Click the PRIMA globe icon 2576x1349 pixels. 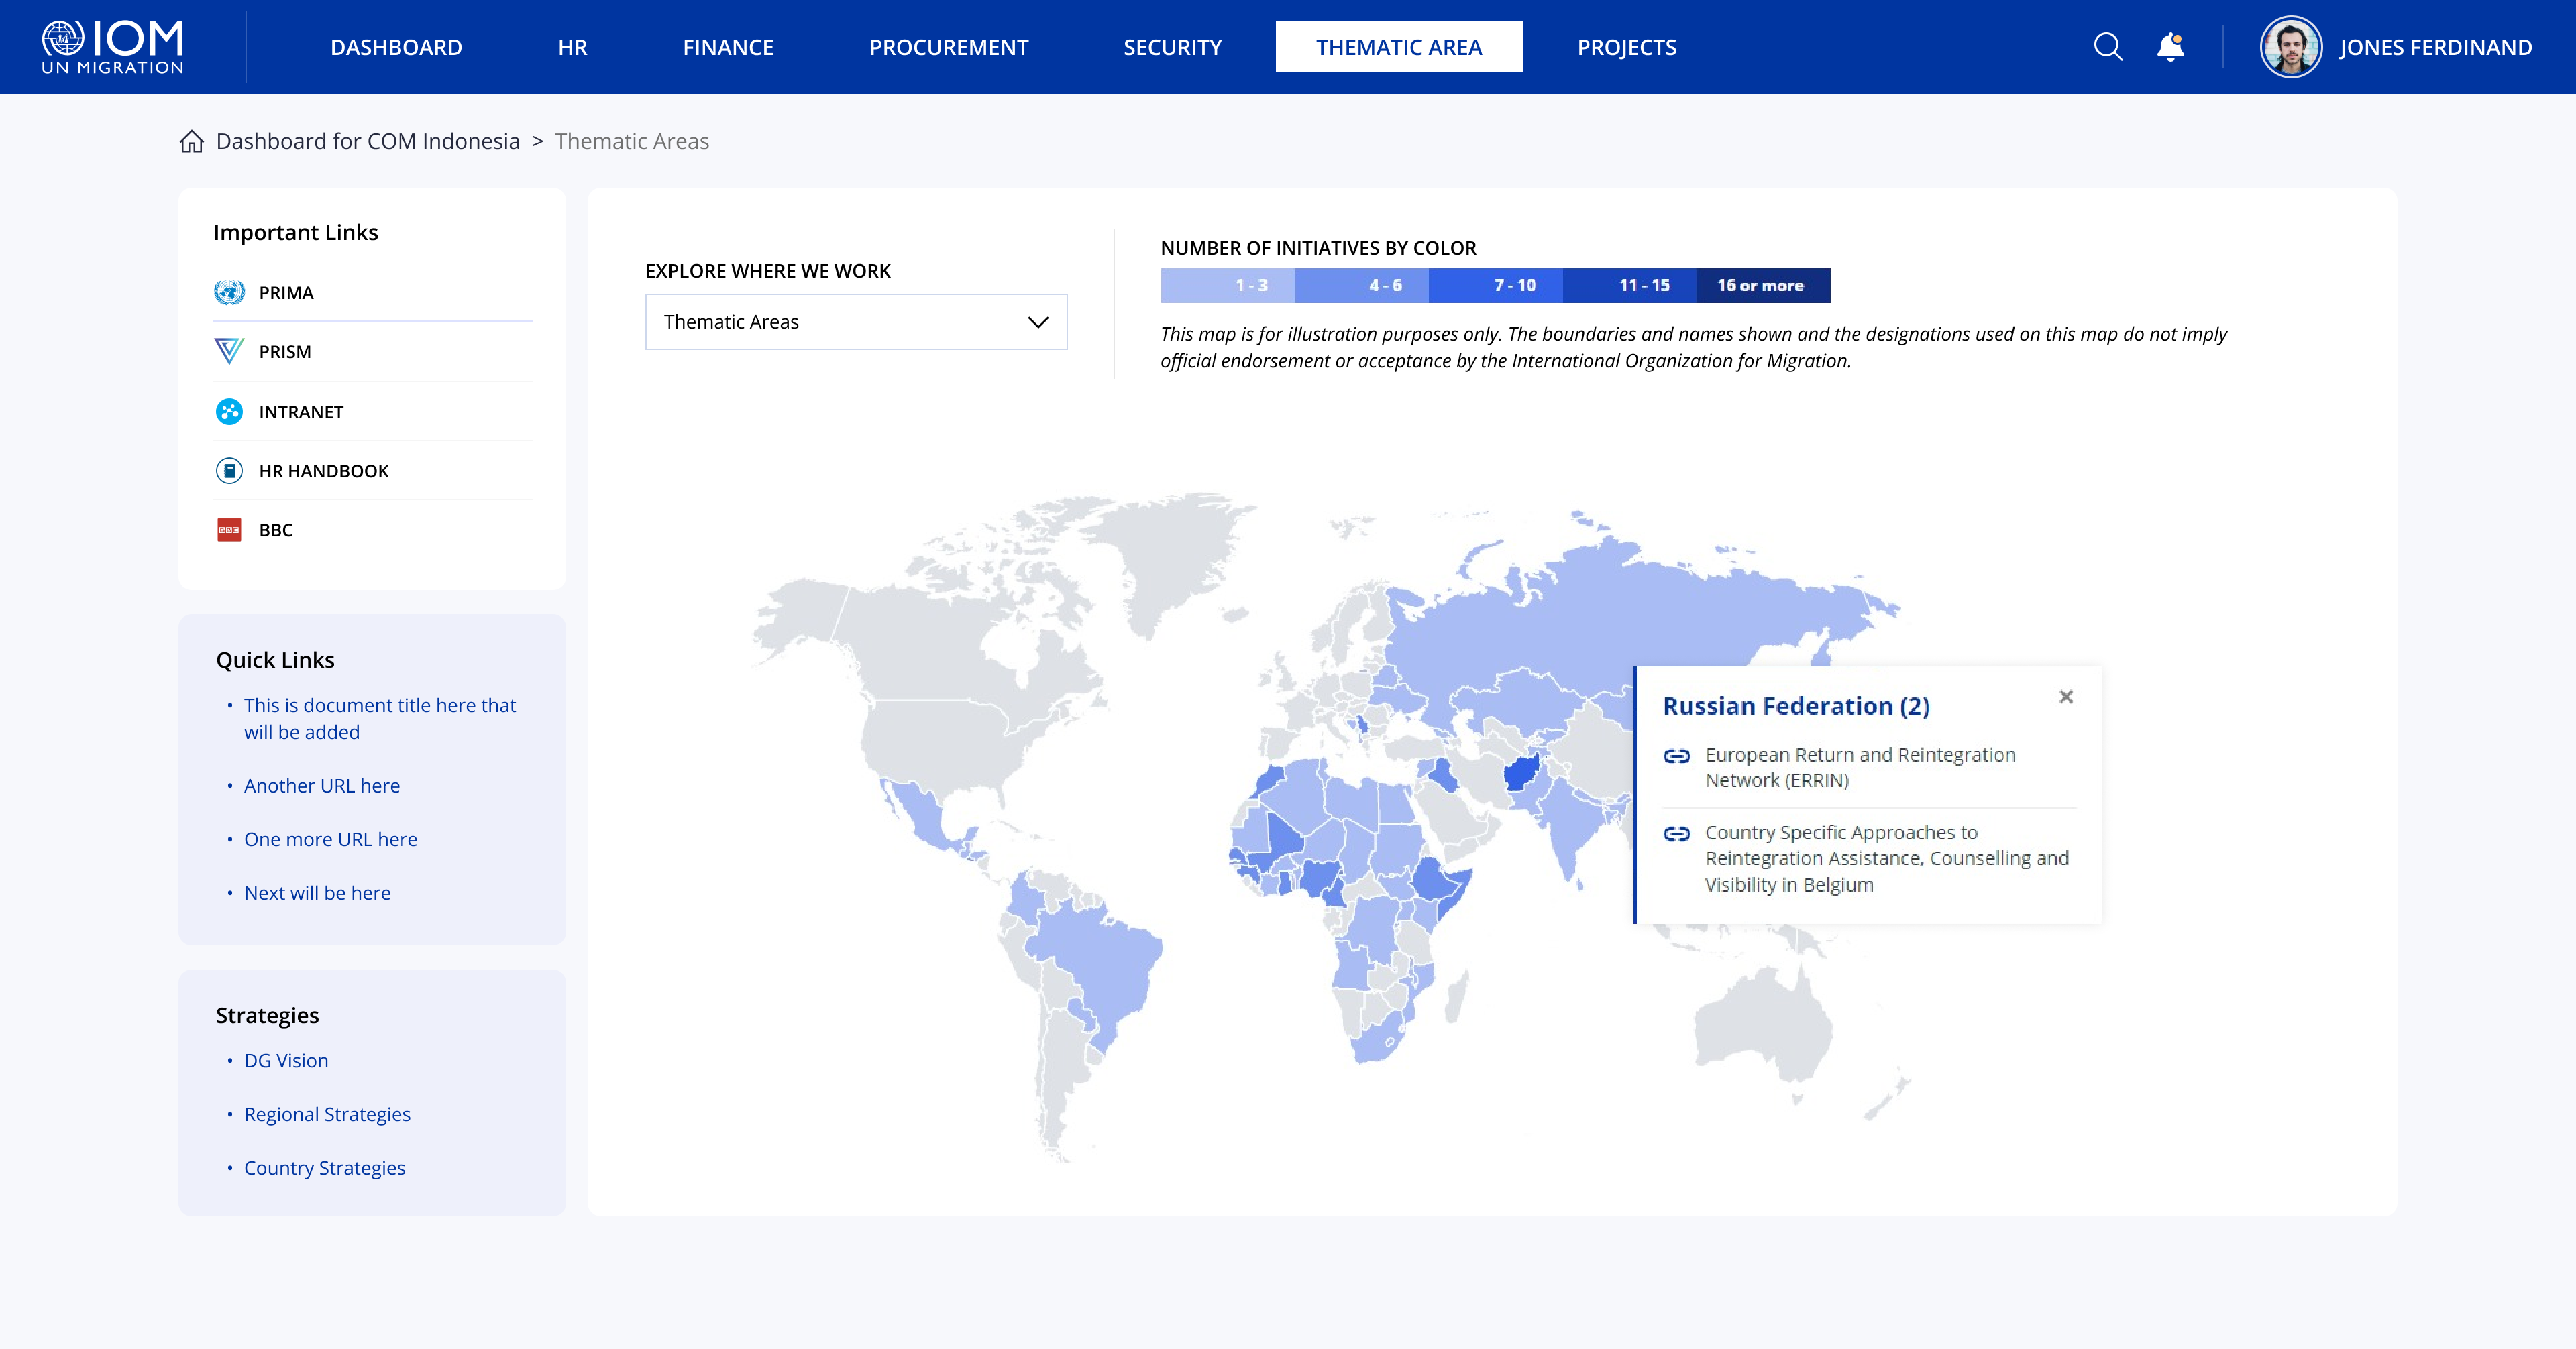[x=229, y=293]
